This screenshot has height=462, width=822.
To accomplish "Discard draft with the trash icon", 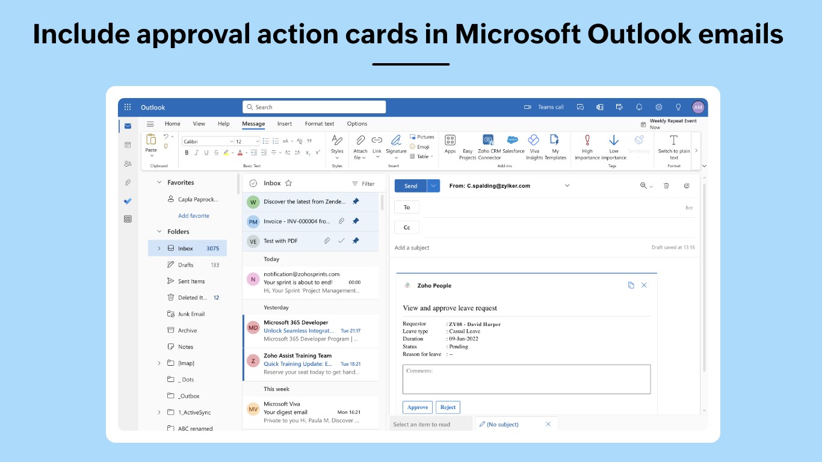I will click(666, 186).
